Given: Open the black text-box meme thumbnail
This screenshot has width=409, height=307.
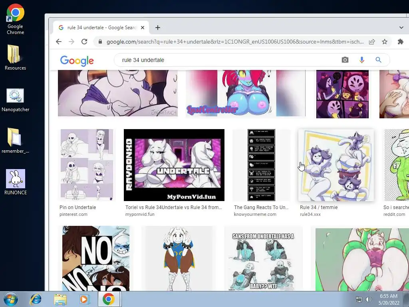Looking at the screenshot, I should (261, 165).
